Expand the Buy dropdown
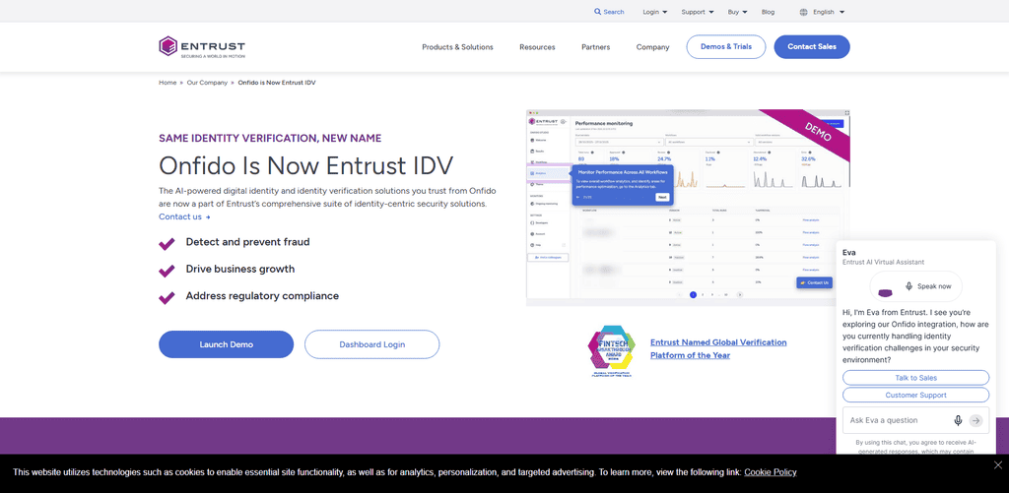1009x493 pixels. click(737, 12)
